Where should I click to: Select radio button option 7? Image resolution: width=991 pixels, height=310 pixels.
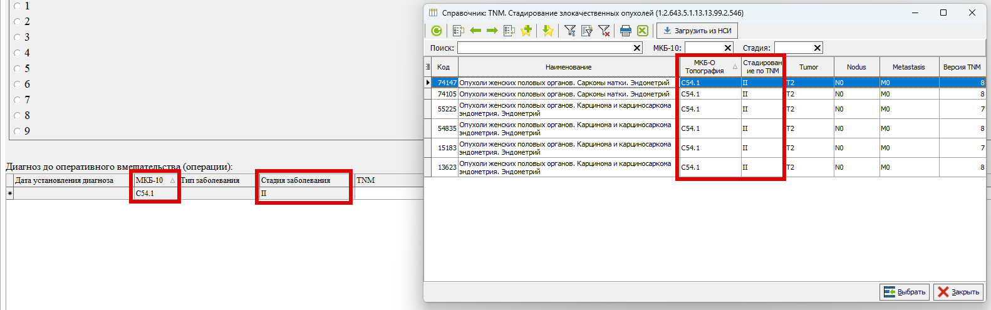pyautogui.click(x=18, y=100)
